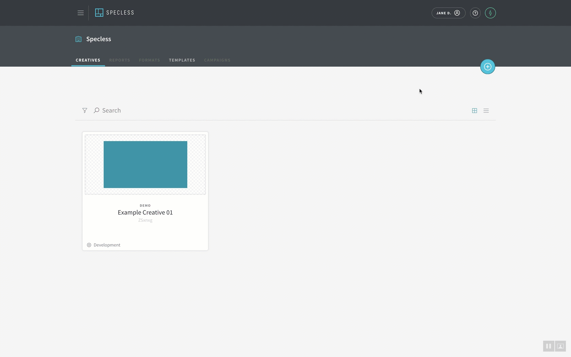
Task: Switch to grid view
Action: click(474, 111)
